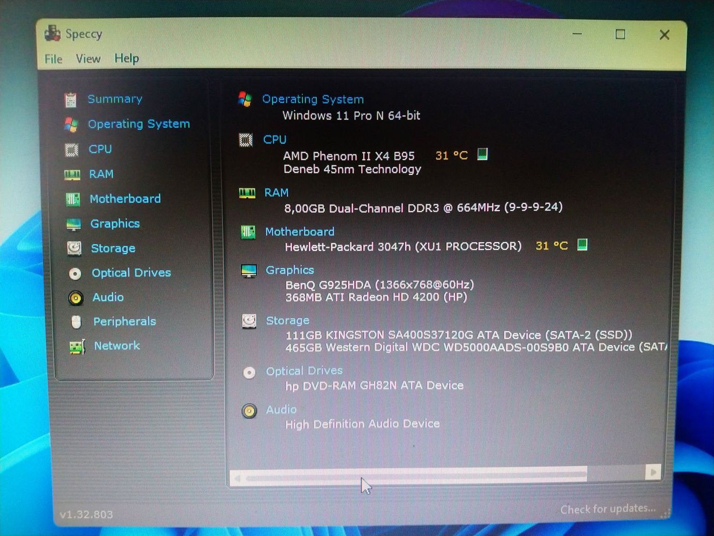The image size is (714, 536).
Task: Click the 'Check for updates...' link
Action: coord(608,509)
